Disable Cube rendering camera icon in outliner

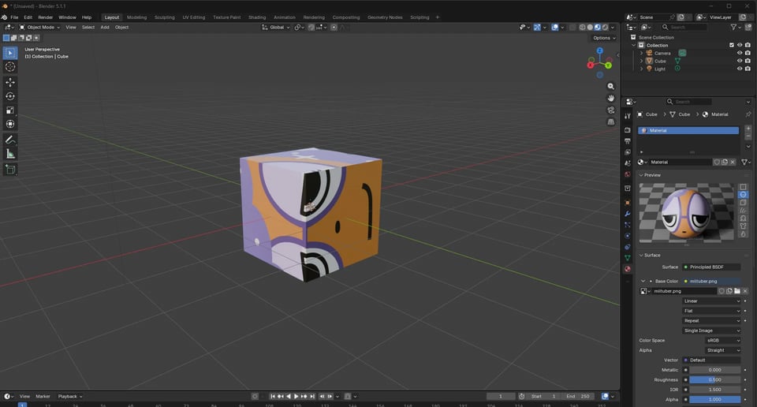[x=748, y=61]
